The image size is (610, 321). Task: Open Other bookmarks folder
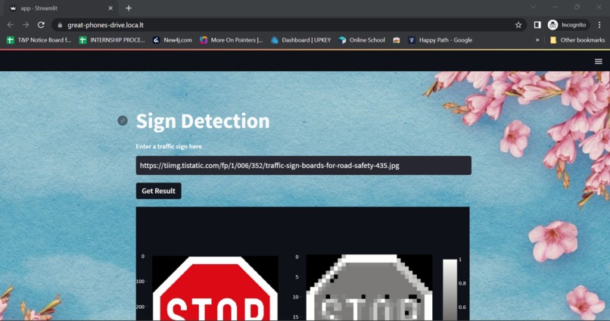[x=577, y=40]
